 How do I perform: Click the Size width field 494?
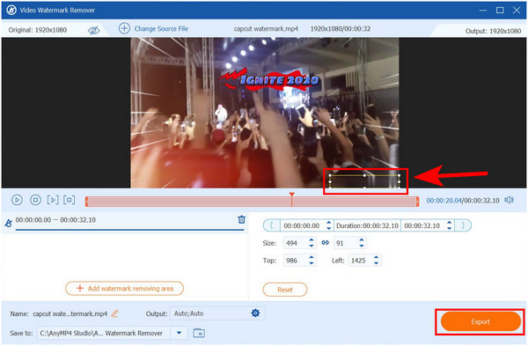(x=295, y=243)
